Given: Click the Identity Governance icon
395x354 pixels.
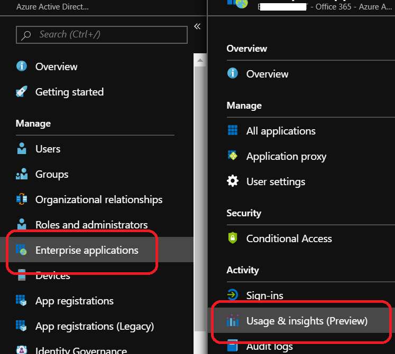Looking at the screenshot, I should [22, 350].
